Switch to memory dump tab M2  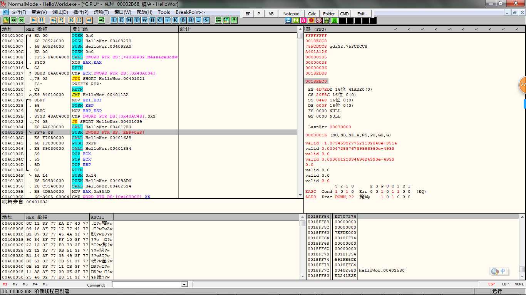coord(15,284)
